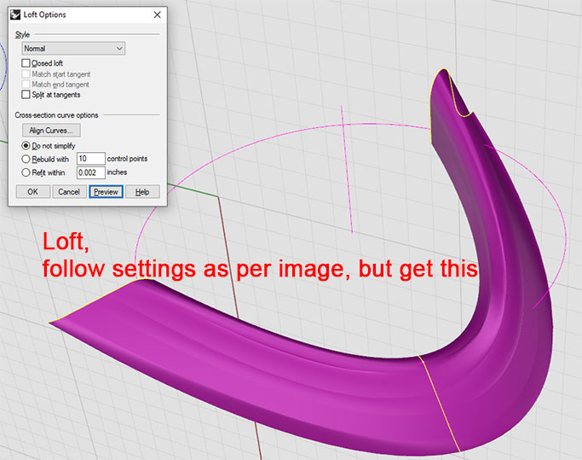Click the Align Curves button
The width and height of the screenshot is (582, 460).
point(51,131)
